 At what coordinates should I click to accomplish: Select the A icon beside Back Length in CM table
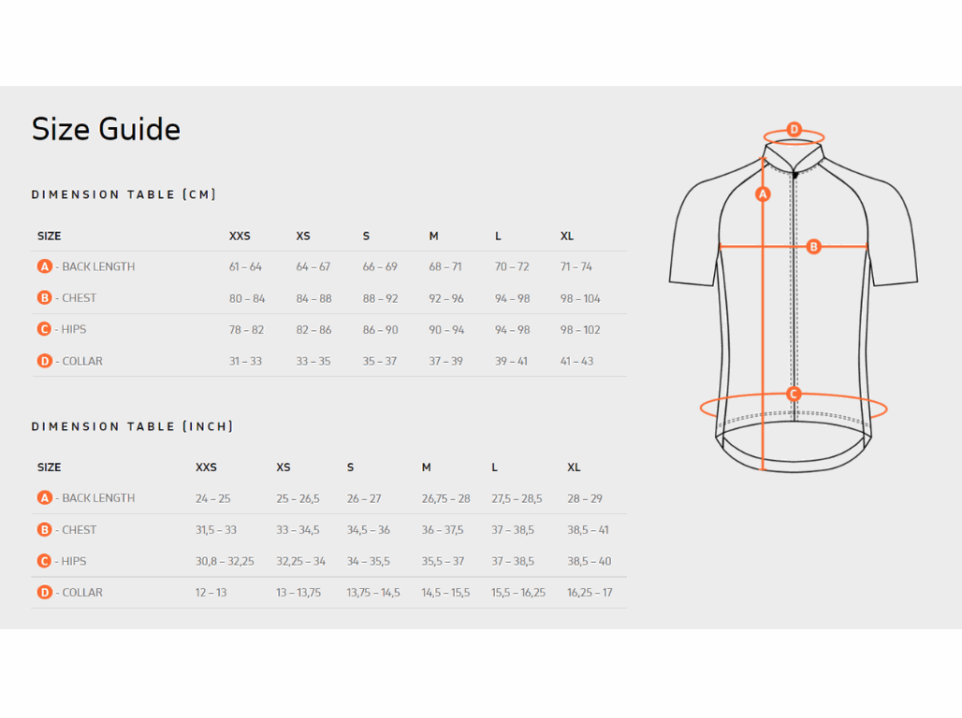tap(44, 266)
